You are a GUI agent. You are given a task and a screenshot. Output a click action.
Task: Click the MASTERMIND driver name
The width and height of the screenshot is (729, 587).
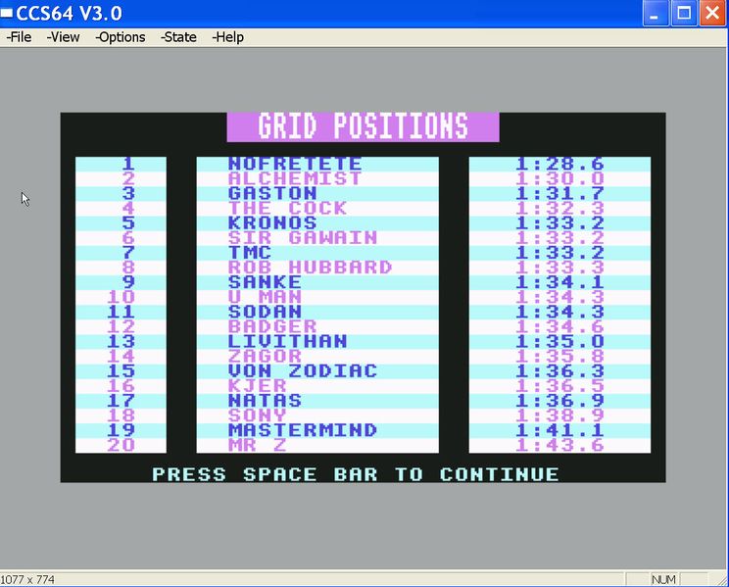pos(303,430)
